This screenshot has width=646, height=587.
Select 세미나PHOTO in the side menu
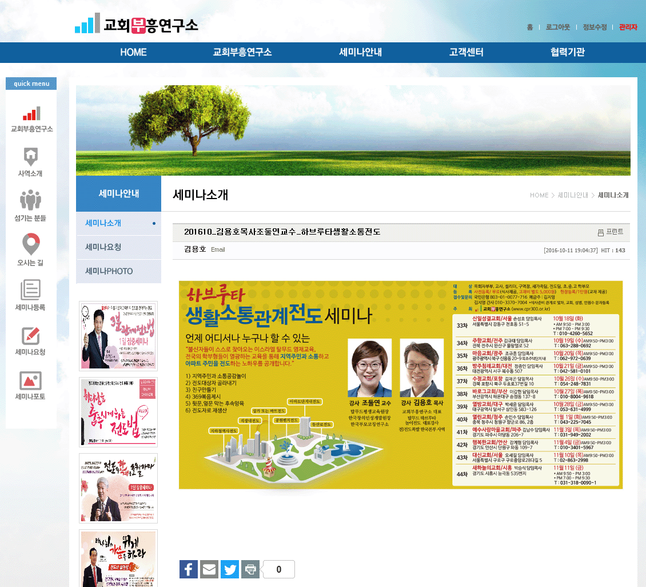coord(119,271)
